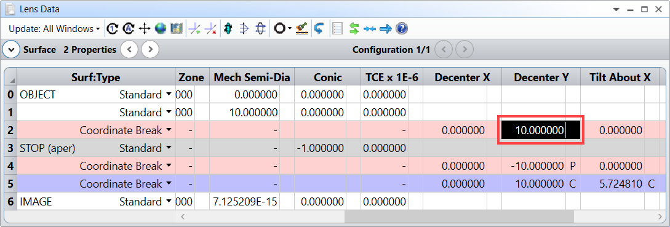Click the four-arrow crosshair icon
Screen dimensions: 670x227
(x=145, y=29)
